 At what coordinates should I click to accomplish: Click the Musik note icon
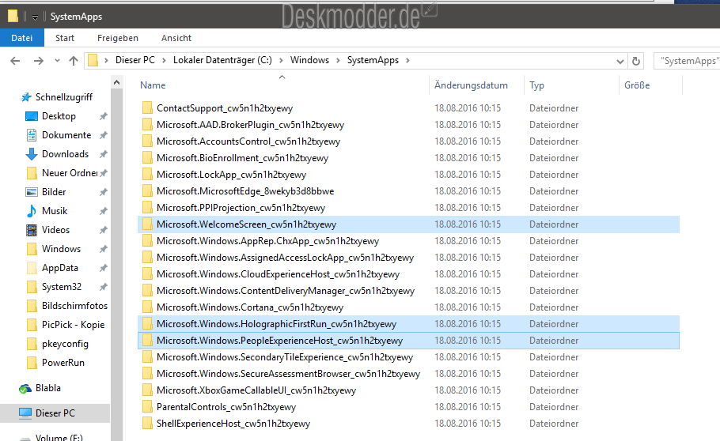[x=31, y=211]
